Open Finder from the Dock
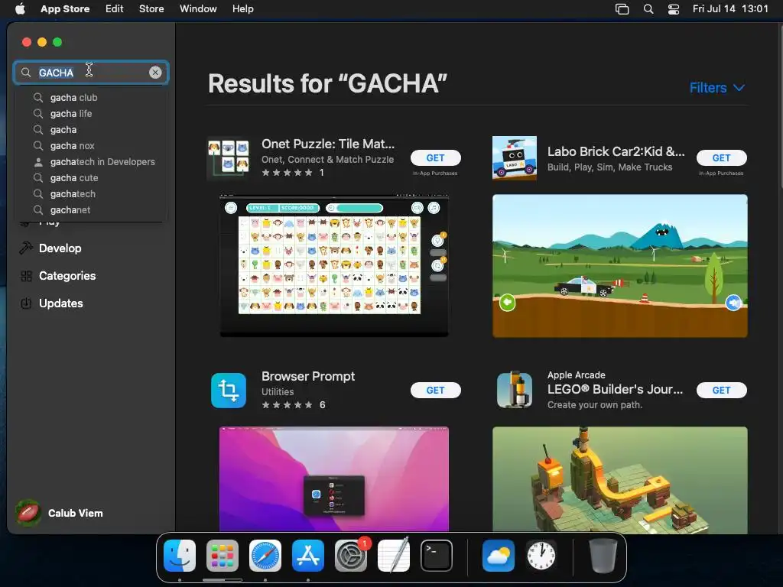 coord(180,556)
